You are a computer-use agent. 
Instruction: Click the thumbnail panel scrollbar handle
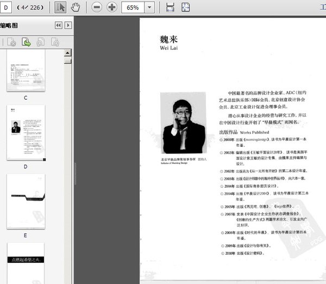tap(68, 60)
